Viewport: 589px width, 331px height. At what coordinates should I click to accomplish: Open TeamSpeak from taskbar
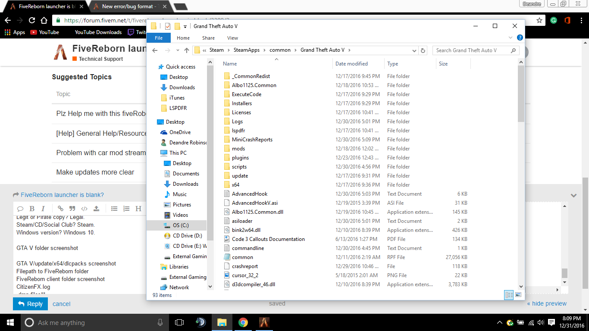tap(201, 322)
